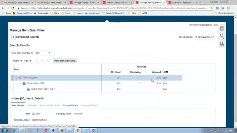The image size is (237, 133).
Task: Switch to Item Details tab
Action: [x=18, y=105]
